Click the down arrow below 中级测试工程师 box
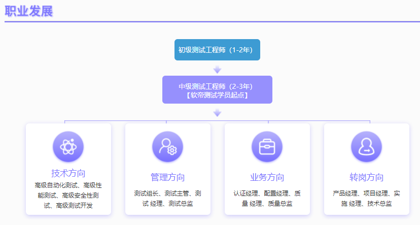Screen dimensions: 420x225 (x=217, y=113)
